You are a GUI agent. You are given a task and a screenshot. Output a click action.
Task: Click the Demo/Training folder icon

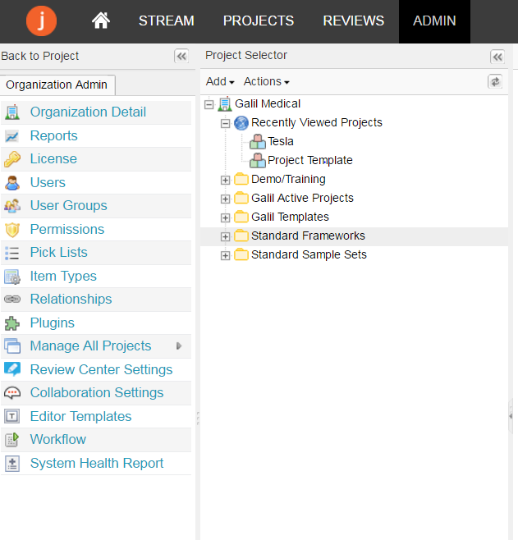(x=241, y=179)
